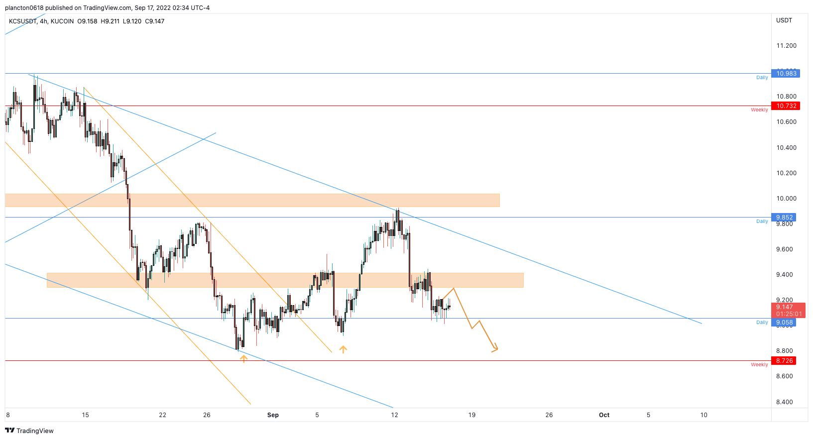The image size is (813, 439).
Task: Click the Sep label on time axis
Action: (x=273, y=415)
